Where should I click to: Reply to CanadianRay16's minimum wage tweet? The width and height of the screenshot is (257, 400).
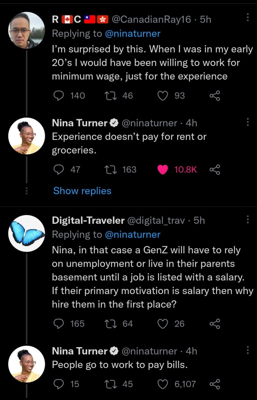pos(59,96)
